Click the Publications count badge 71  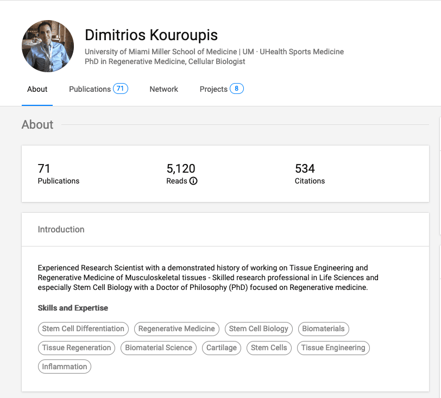(x=121, y=89)
